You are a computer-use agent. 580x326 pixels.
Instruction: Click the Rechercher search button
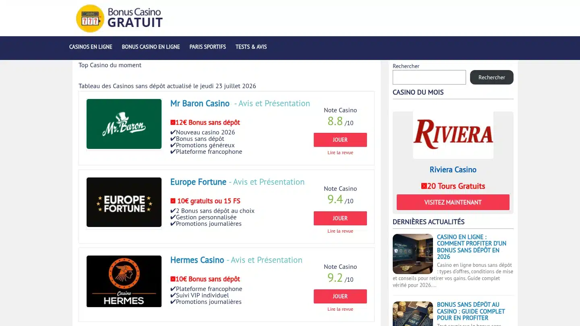tap(491, 77)
